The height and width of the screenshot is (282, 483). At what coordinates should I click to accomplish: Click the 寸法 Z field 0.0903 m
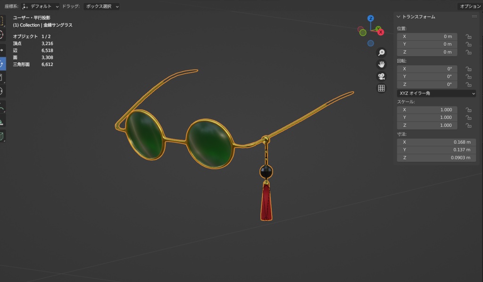[x=436, y=158]
